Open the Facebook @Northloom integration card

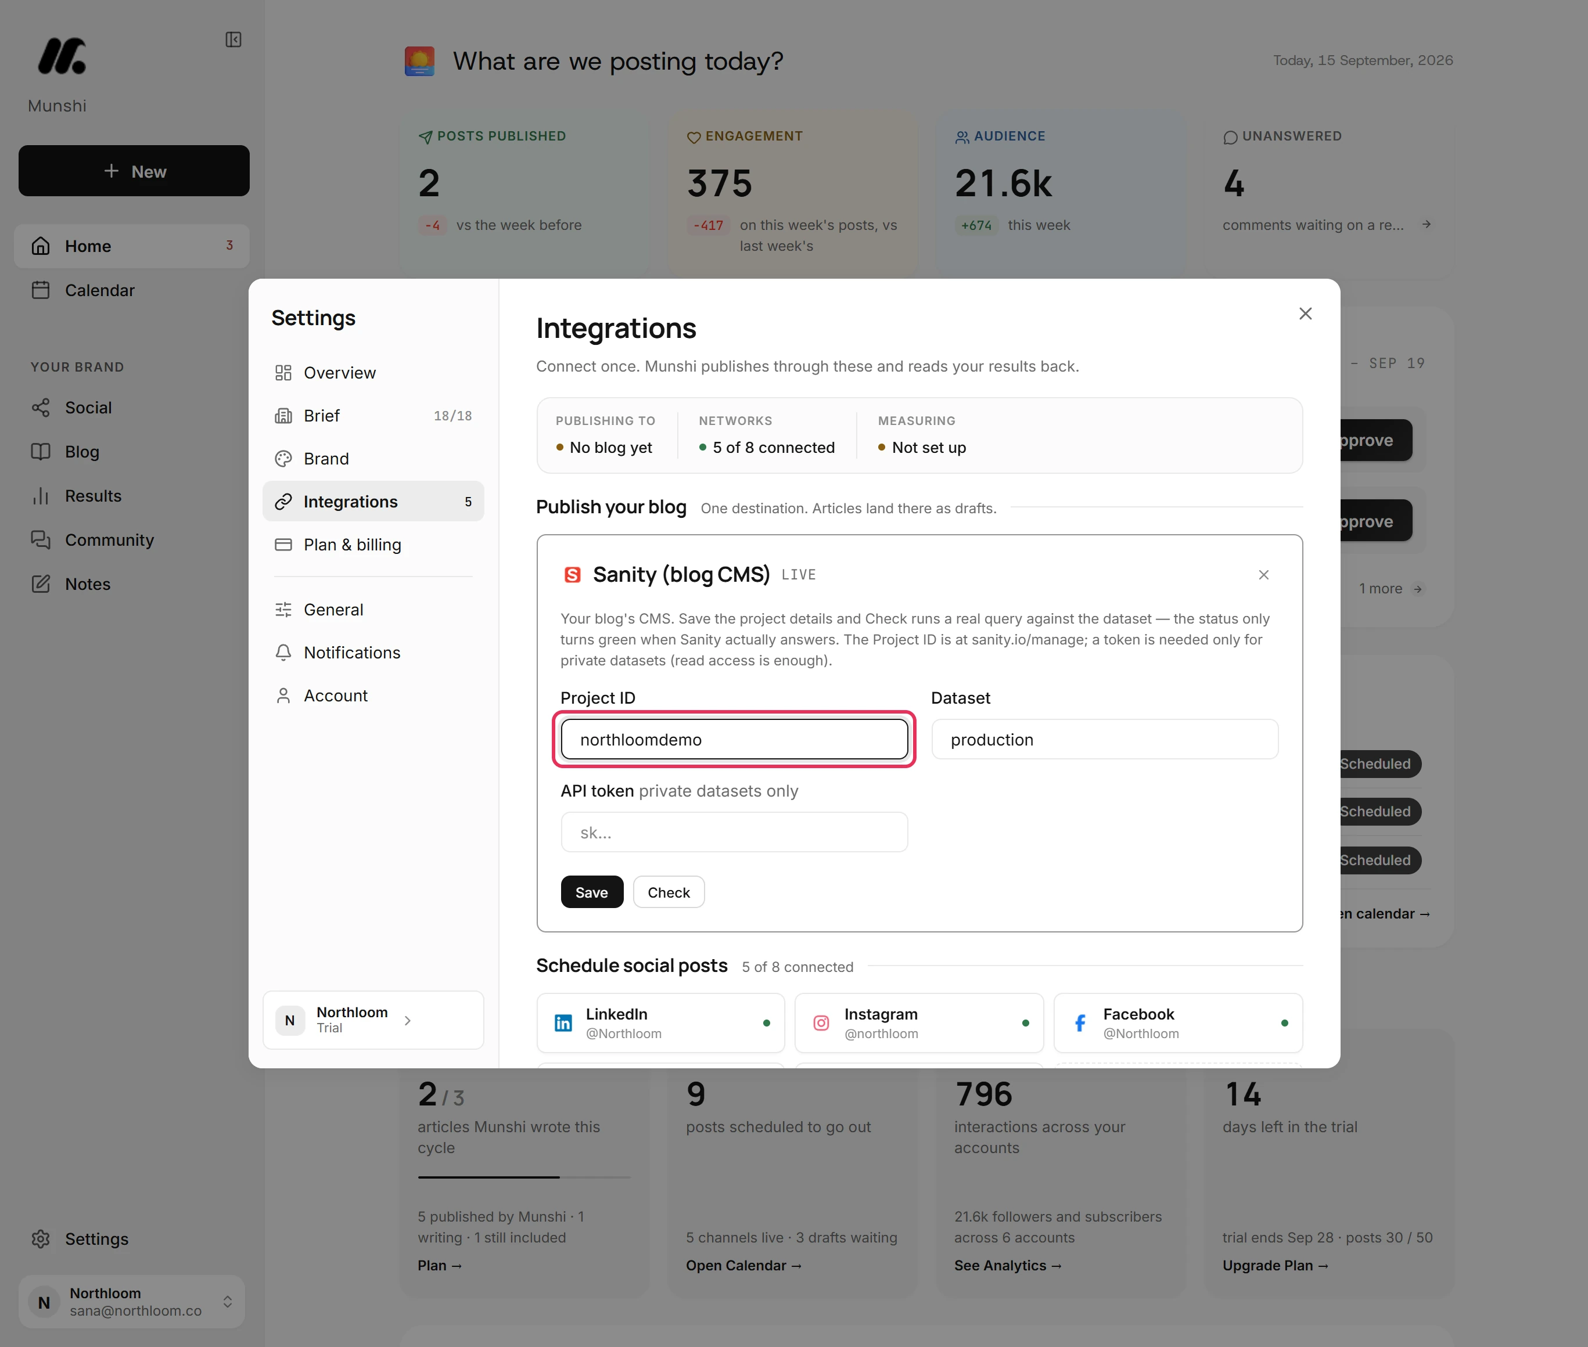tap(1178, 1022)
